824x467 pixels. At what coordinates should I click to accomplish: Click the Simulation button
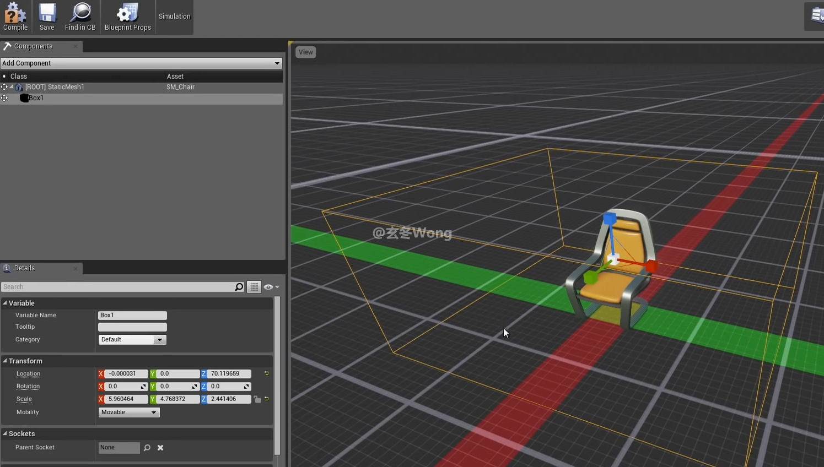click(174, 17)
